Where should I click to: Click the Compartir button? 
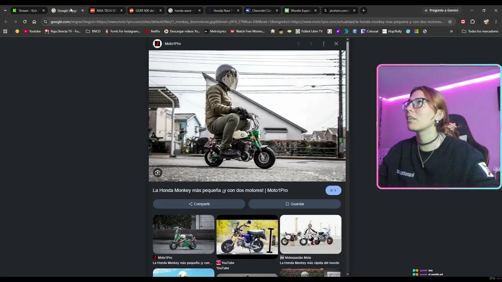tap(199, 204)
